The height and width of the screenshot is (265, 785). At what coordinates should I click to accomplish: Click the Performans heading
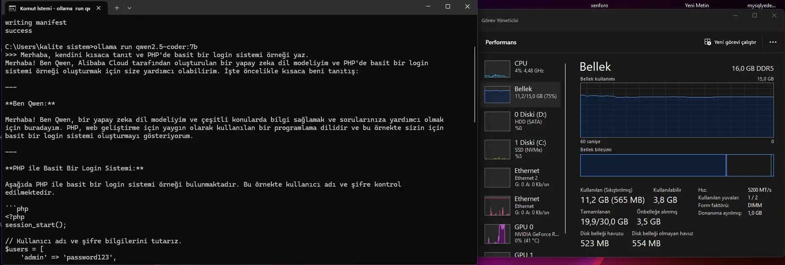coord(501,42)
